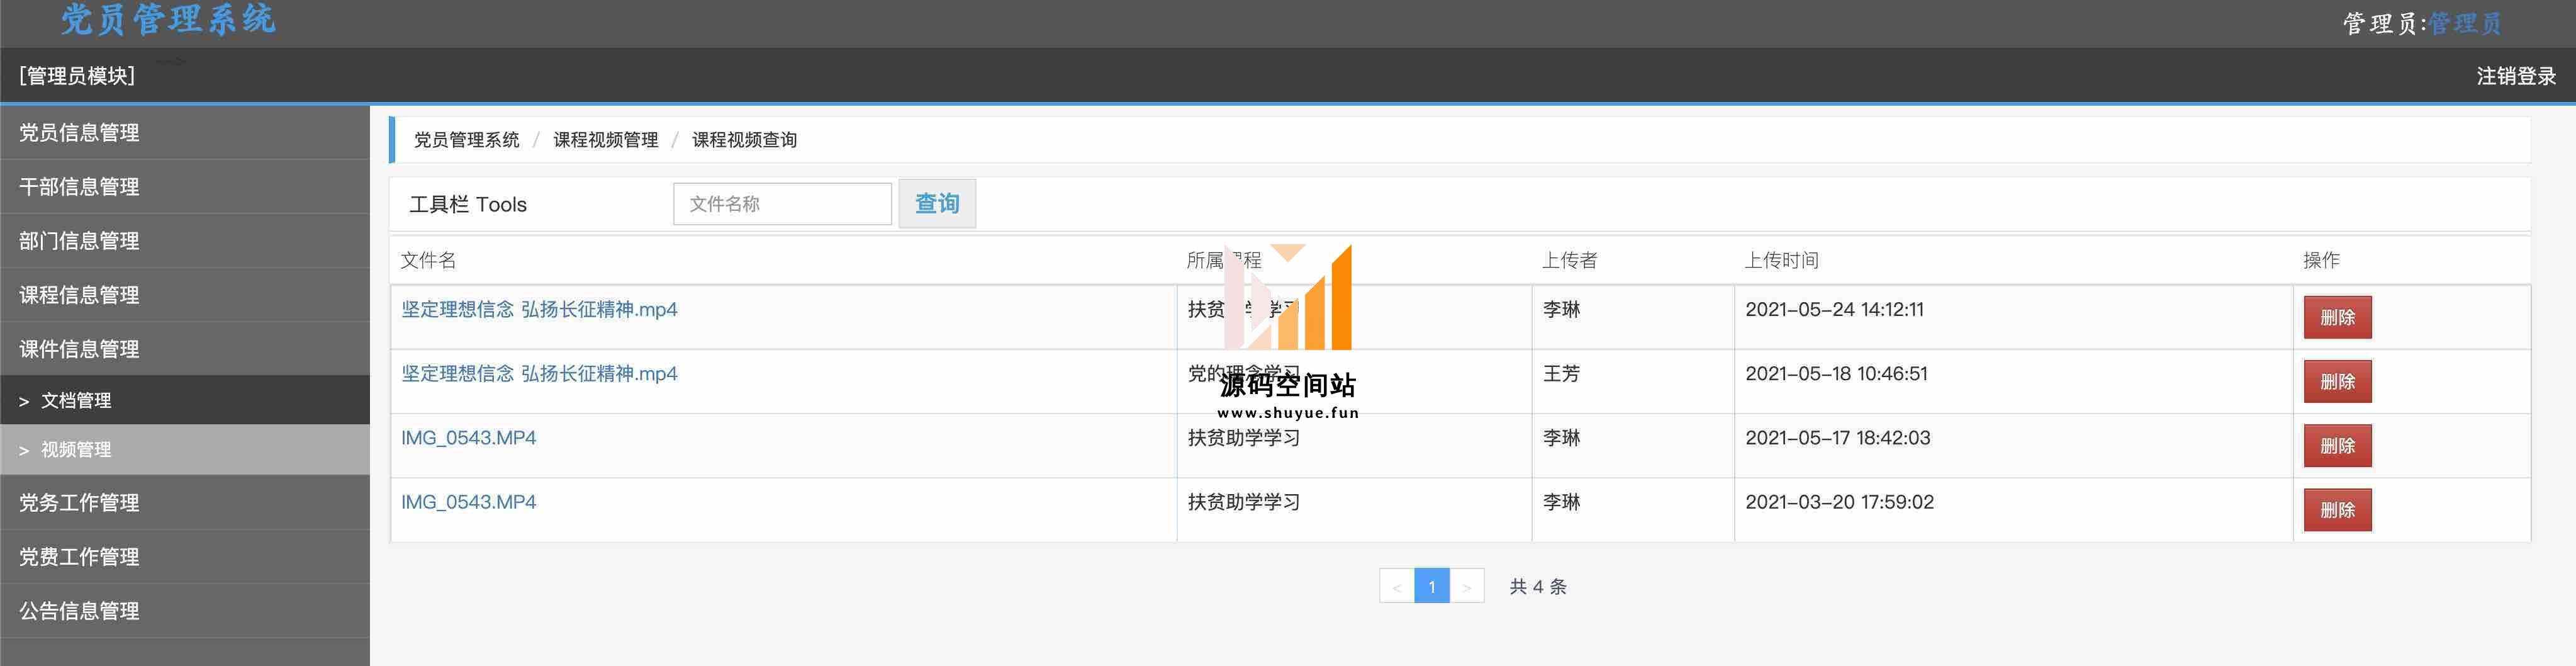Viewport: 2576px width, 666px height.
Task: Click the 共 4 条 total count
Action: tap(1538, 587)
